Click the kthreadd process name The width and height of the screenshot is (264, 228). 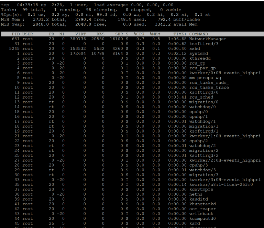point(200,58)
